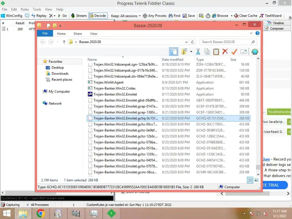
Task: Open WinConfig in Fiddler toolbar
Action: pyautogui.click(x=11, y=16)
